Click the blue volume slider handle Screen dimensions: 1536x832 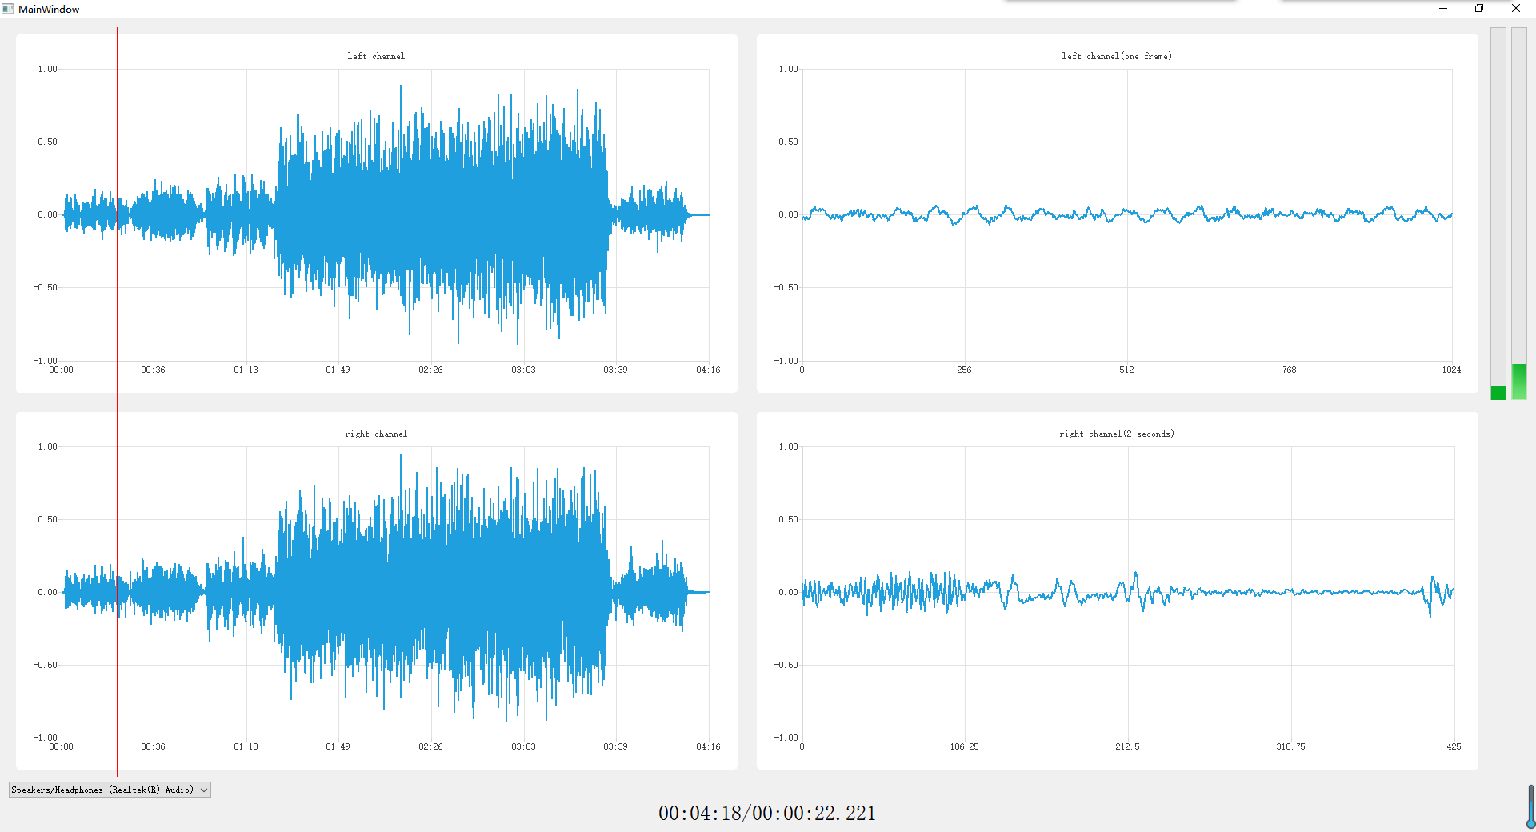1530,823
